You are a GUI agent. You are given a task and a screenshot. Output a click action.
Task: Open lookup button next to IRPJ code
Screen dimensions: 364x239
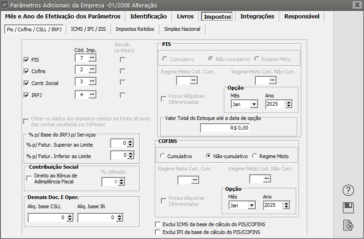coord(92,95)
